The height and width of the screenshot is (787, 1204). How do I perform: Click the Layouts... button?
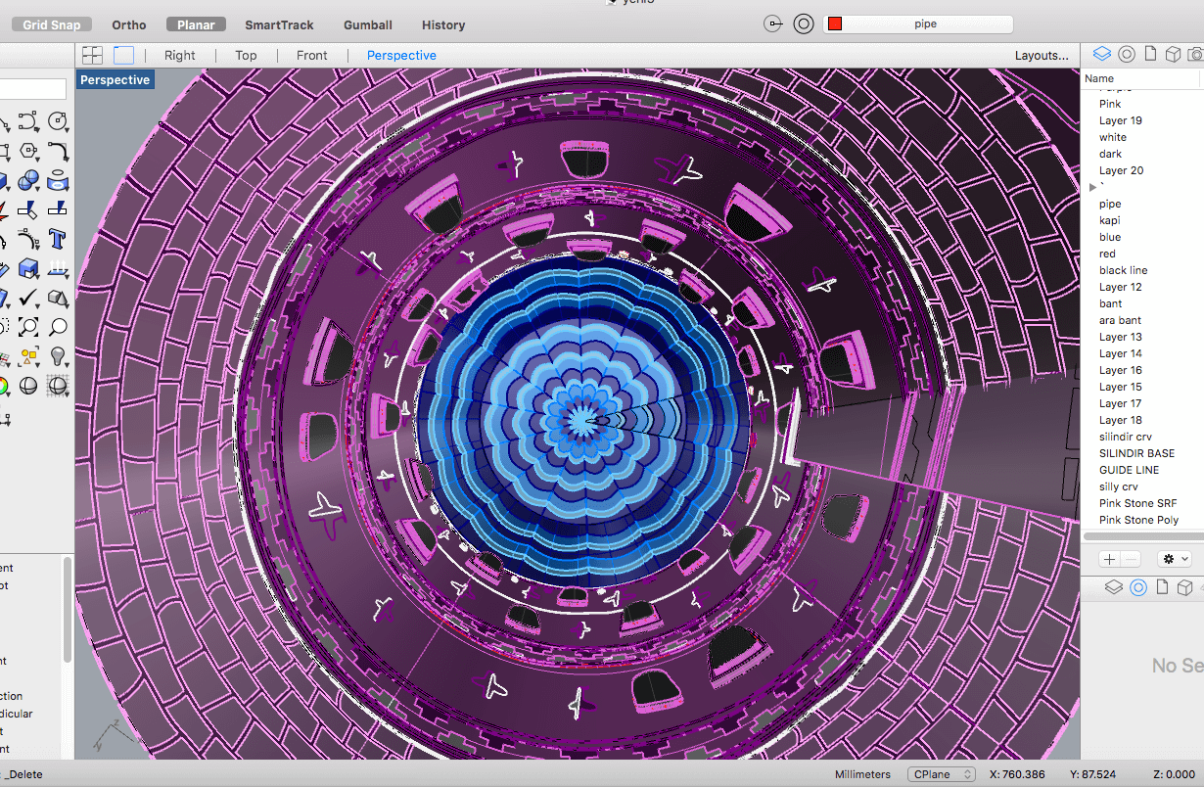tap(1042, 55)
